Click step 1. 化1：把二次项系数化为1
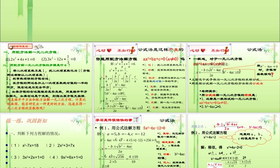This screenshot has height=168, width=280. click(x=164, y=65)
